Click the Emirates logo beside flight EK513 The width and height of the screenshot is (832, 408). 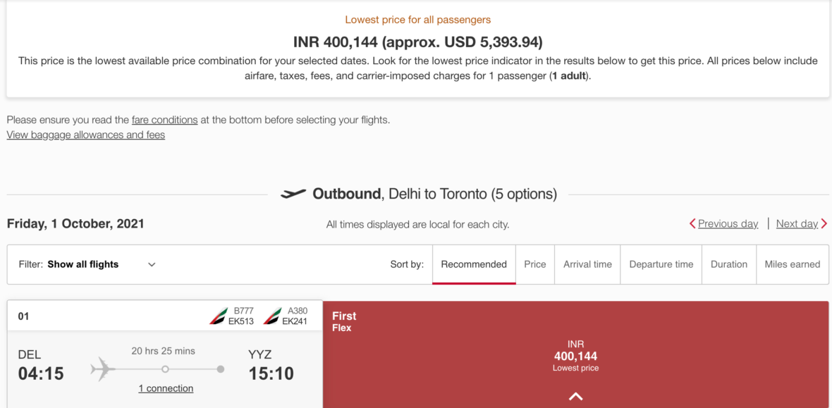click(x=219, y=316)
